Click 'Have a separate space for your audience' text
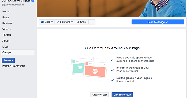The image size is (187, 98). pyautogui.click(x=135, y=59)
